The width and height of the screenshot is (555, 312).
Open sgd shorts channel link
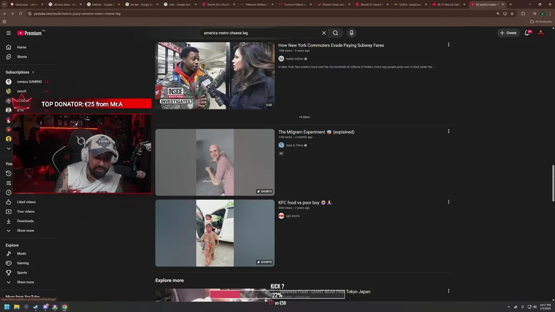(293, 216)
